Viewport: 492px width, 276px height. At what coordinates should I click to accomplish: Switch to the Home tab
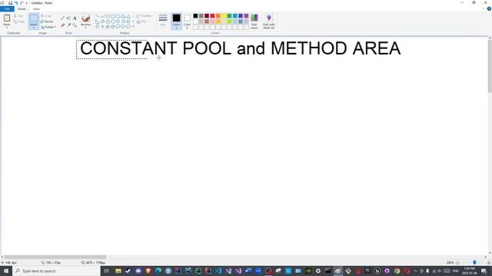(x=22, y=8)
